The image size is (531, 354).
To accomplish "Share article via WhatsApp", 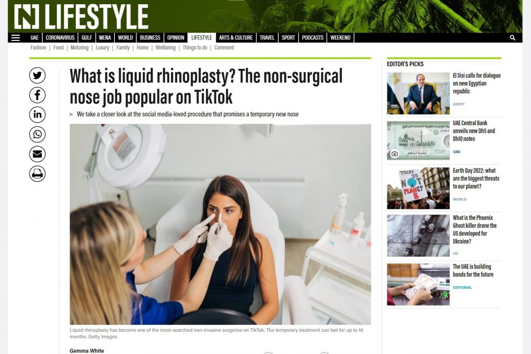I will 37,134.
